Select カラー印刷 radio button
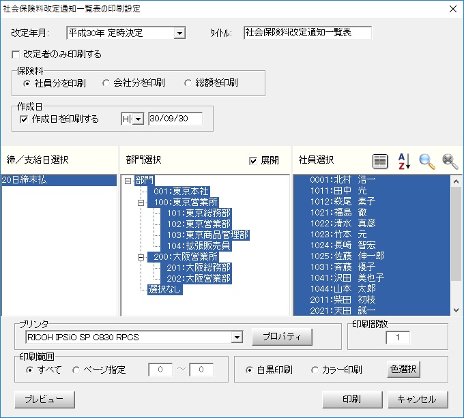This screenshot has height=418, width=464. click(315, 370)
